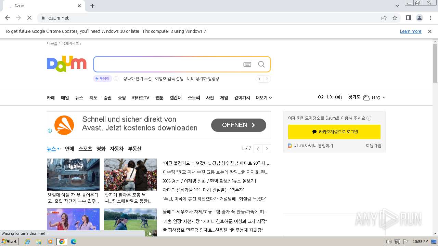Select the 스포츠 news tab
This screenshot has width=438, height=246.
pos(85,149)
